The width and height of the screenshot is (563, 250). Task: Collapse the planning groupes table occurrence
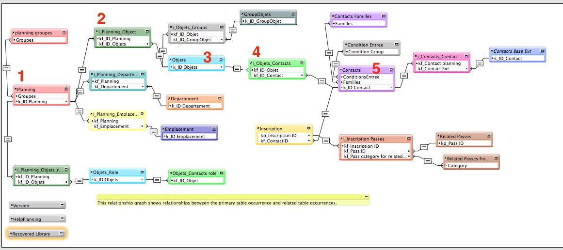[x=64, y=32]
